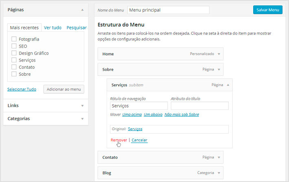Tick the Serviços page checkbox
This screenshot has width=289, height=182.
pyautogui.click(x=14, y=60)
